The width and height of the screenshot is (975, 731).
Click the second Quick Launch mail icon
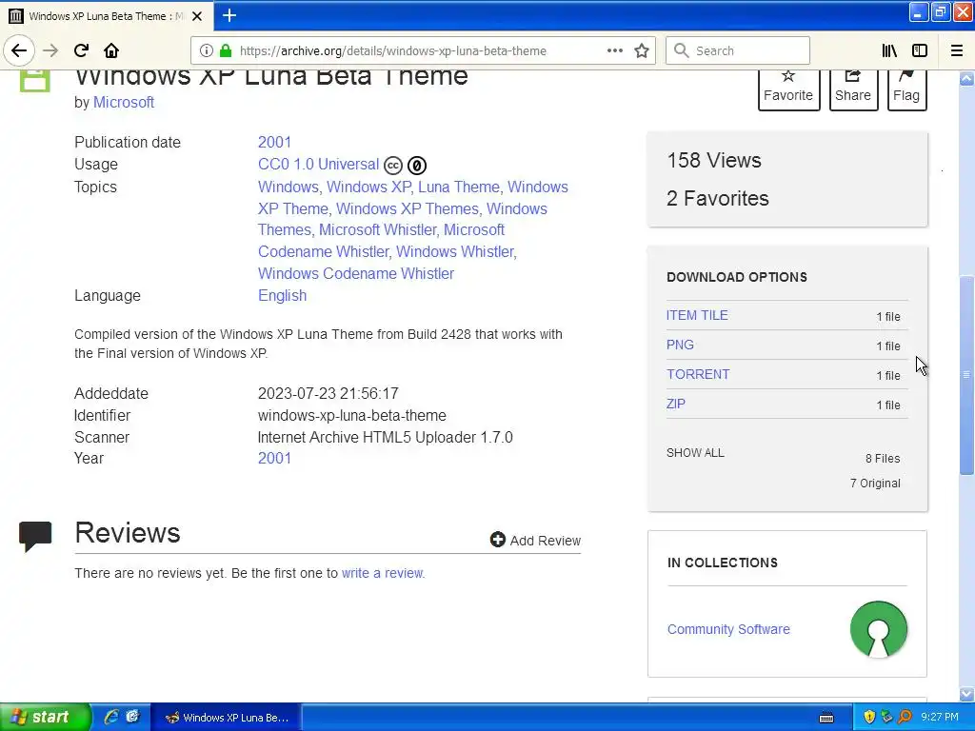click(132, 718)
